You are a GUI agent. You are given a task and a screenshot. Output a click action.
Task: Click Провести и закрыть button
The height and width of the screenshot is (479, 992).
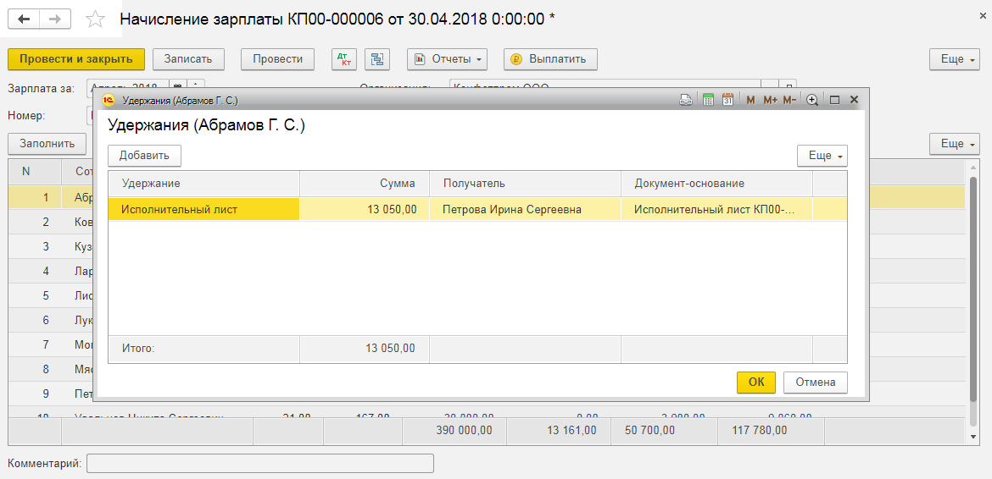point(76,59)
